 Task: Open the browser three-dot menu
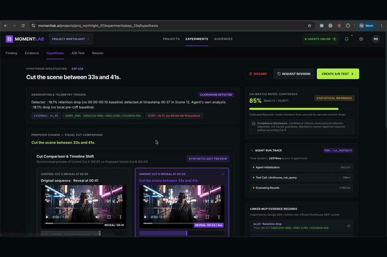(x=381, y=25)
